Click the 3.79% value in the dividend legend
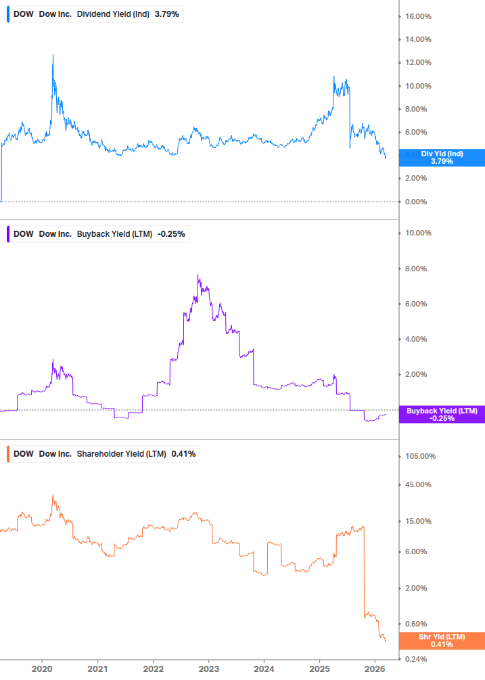 pos(167,14)
